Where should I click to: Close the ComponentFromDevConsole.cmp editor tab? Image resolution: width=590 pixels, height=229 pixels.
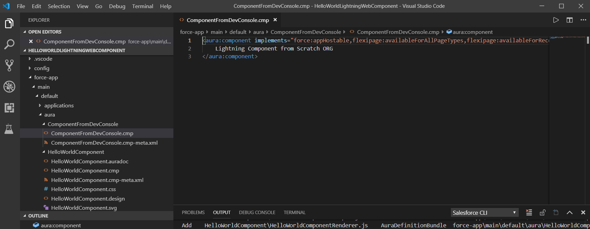[x=275, y=20]
